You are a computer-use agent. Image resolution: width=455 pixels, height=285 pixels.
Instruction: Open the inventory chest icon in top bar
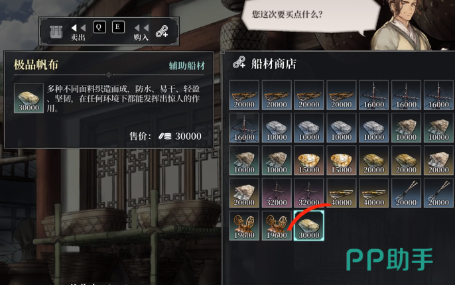pos(56,31)
